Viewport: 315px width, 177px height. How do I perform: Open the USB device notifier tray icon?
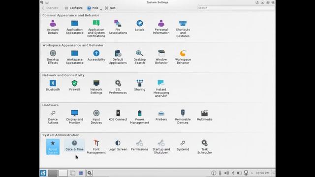point(233,173)
